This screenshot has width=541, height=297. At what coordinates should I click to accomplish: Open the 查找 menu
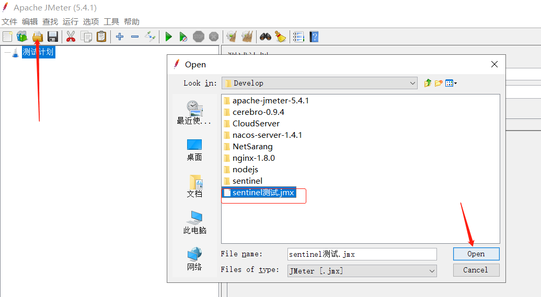click(x=50, y=22)
